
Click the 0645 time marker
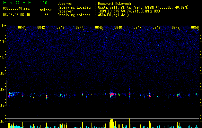pos(99,28)
